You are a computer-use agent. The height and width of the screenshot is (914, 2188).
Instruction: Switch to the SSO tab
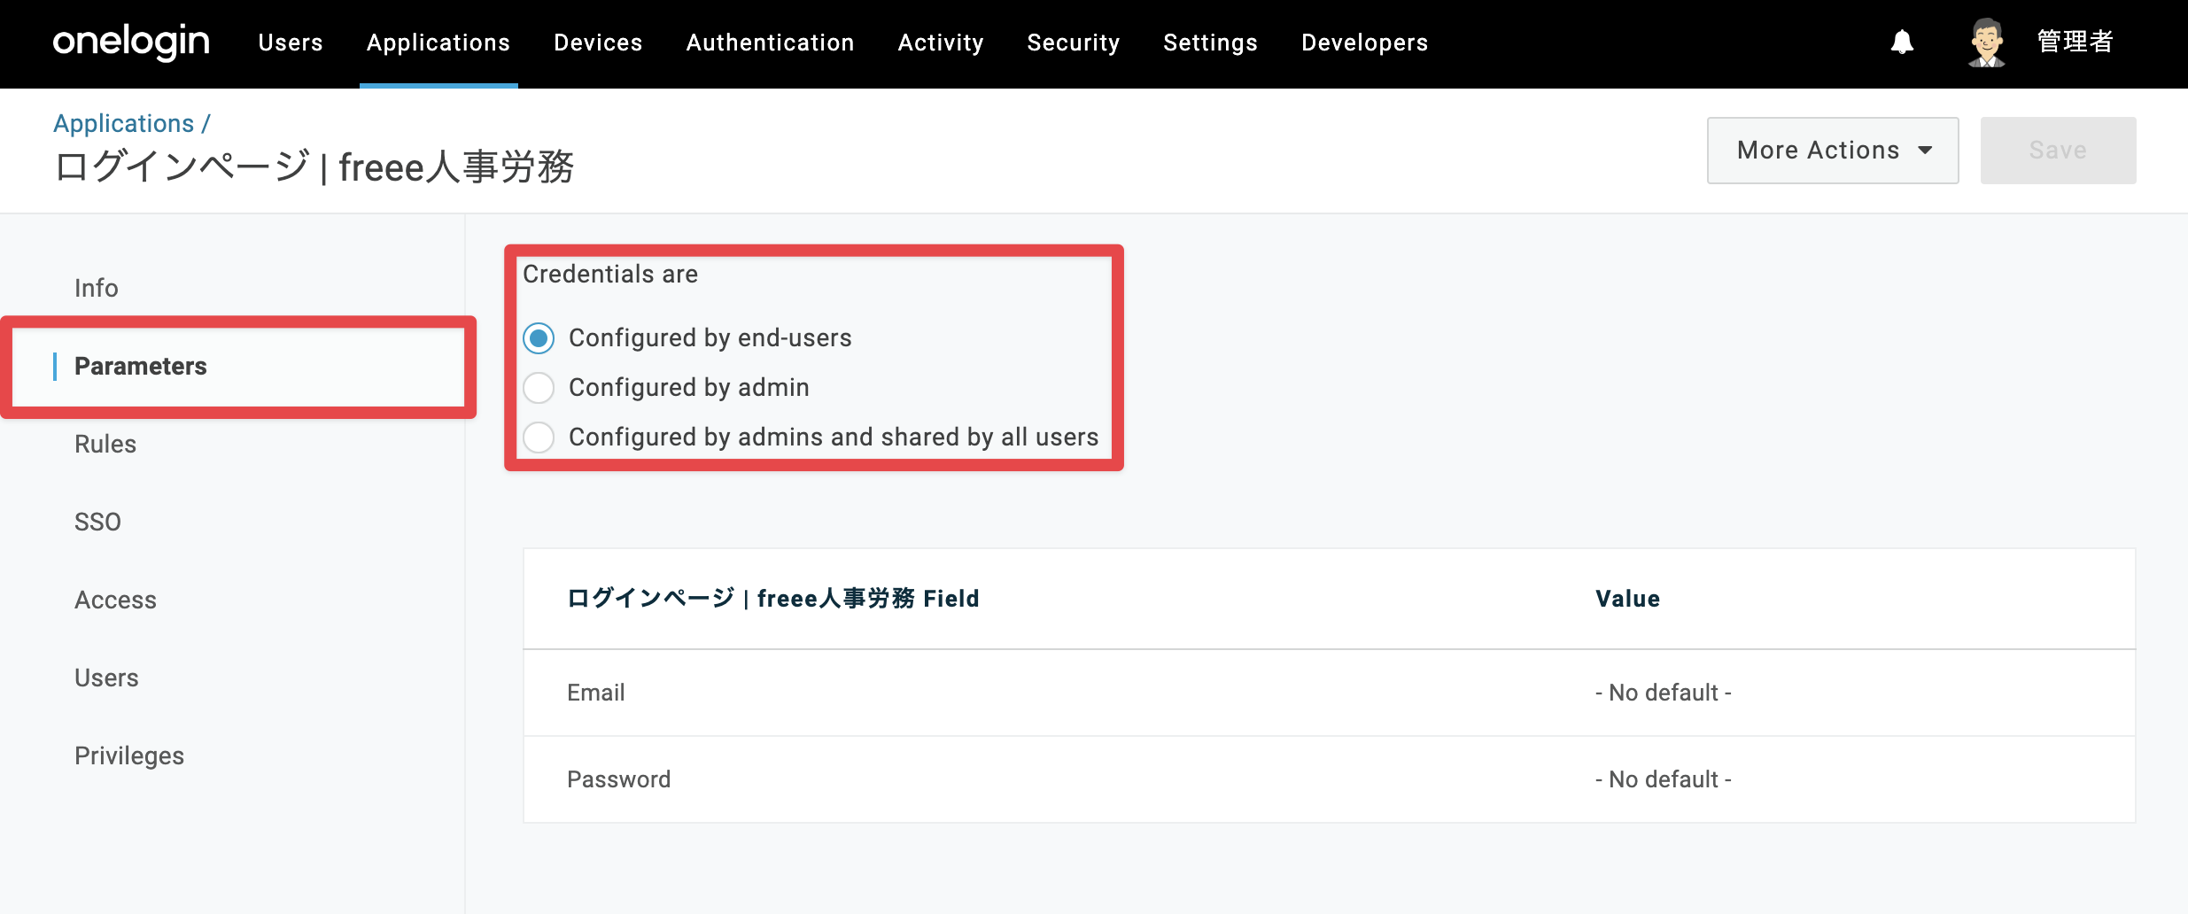coord(97,522)
